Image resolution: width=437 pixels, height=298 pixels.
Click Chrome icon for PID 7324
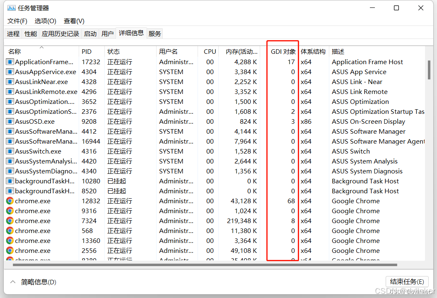10,221
